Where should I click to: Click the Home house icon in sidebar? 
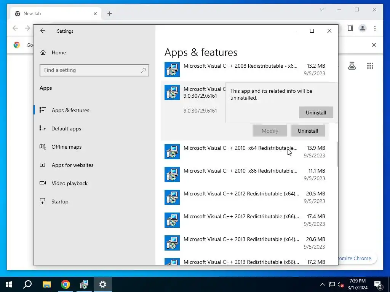43,52
